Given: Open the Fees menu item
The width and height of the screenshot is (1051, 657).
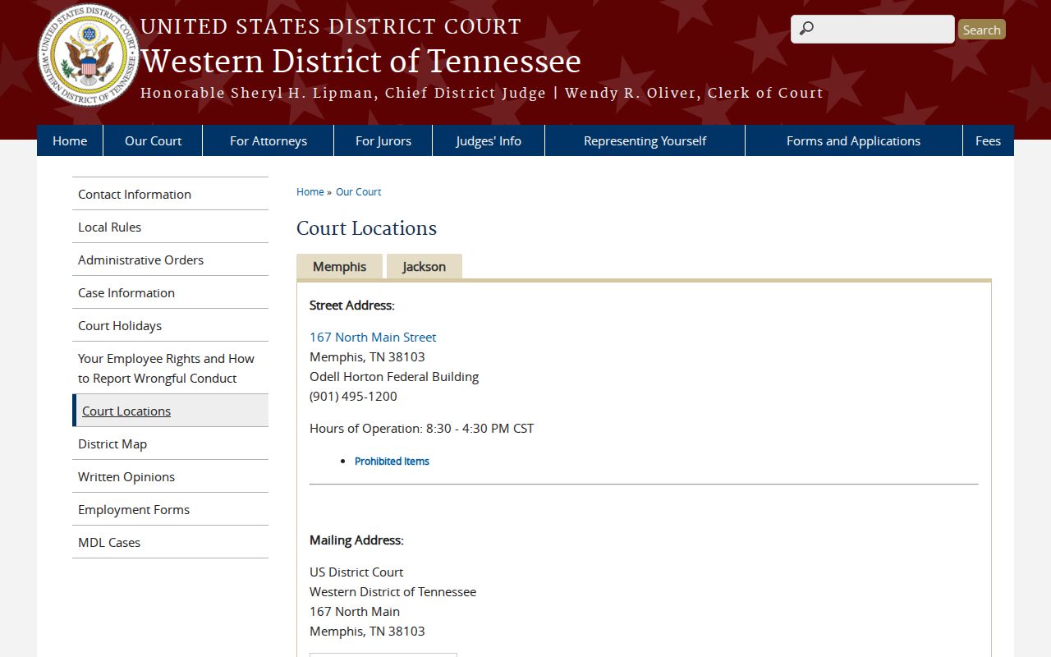Looking at the screenshot, I should (988, 140).
